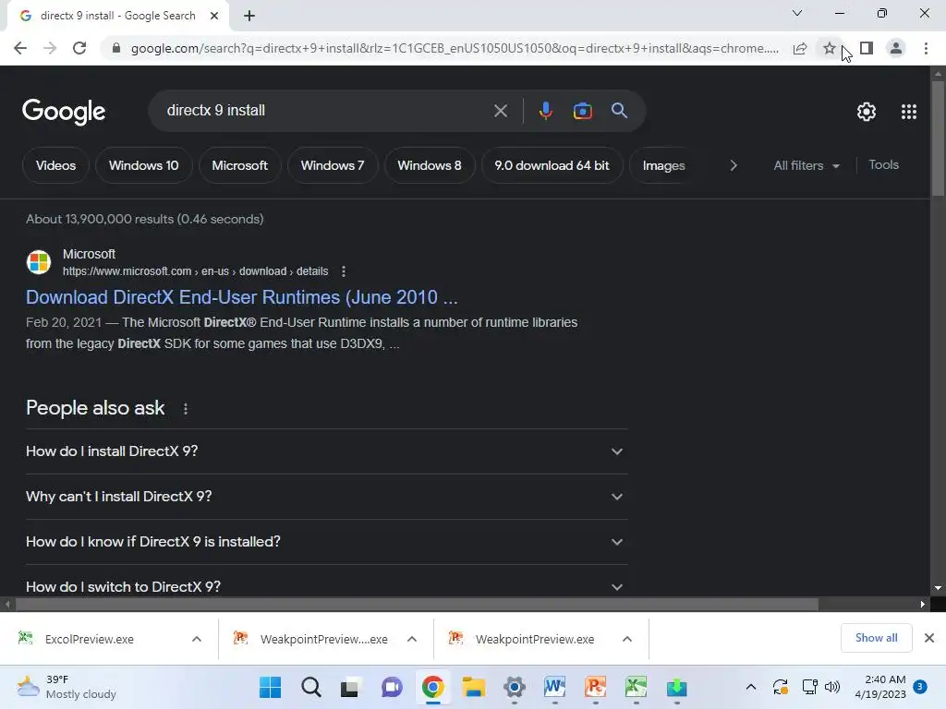Click the browser forward arrow

tap(50, 48)
